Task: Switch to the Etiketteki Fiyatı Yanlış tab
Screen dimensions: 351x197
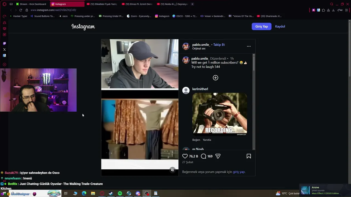Action: click(102, 4)
